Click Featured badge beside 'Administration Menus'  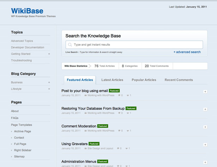pos(103,161)
